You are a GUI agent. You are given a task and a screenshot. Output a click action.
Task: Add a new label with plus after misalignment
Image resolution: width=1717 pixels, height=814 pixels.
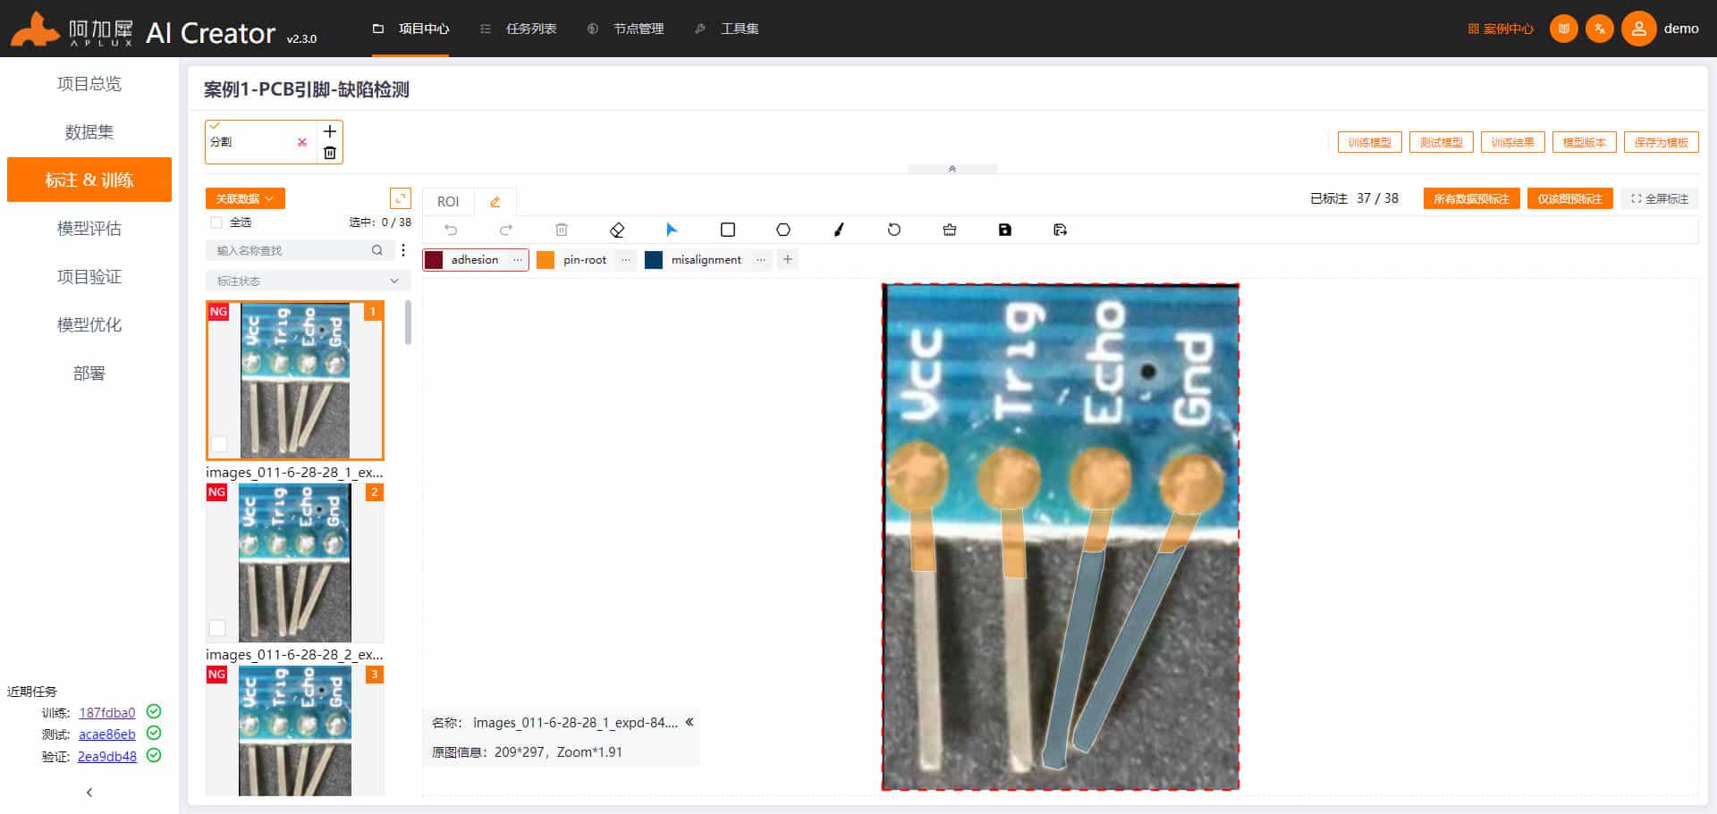[788, 260]
